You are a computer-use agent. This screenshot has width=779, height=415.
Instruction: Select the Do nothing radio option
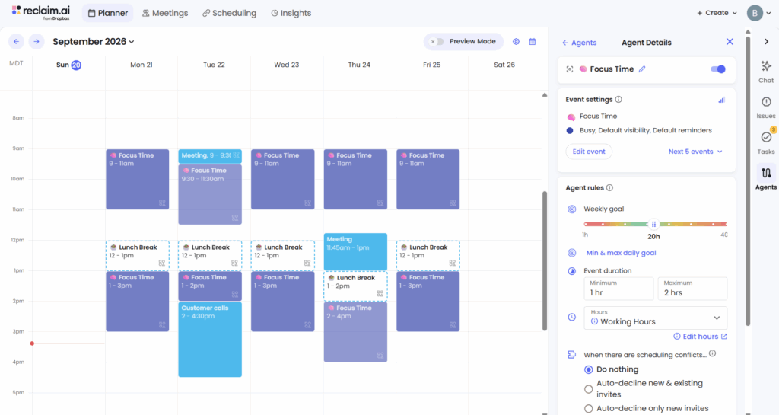588,369
